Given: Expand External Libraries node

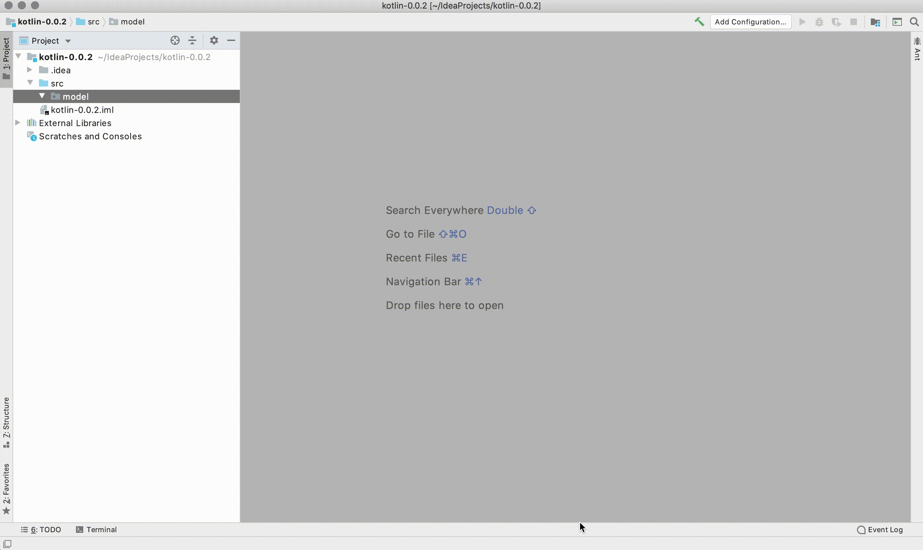Looking at the screenshot, I should click(18, 123).
